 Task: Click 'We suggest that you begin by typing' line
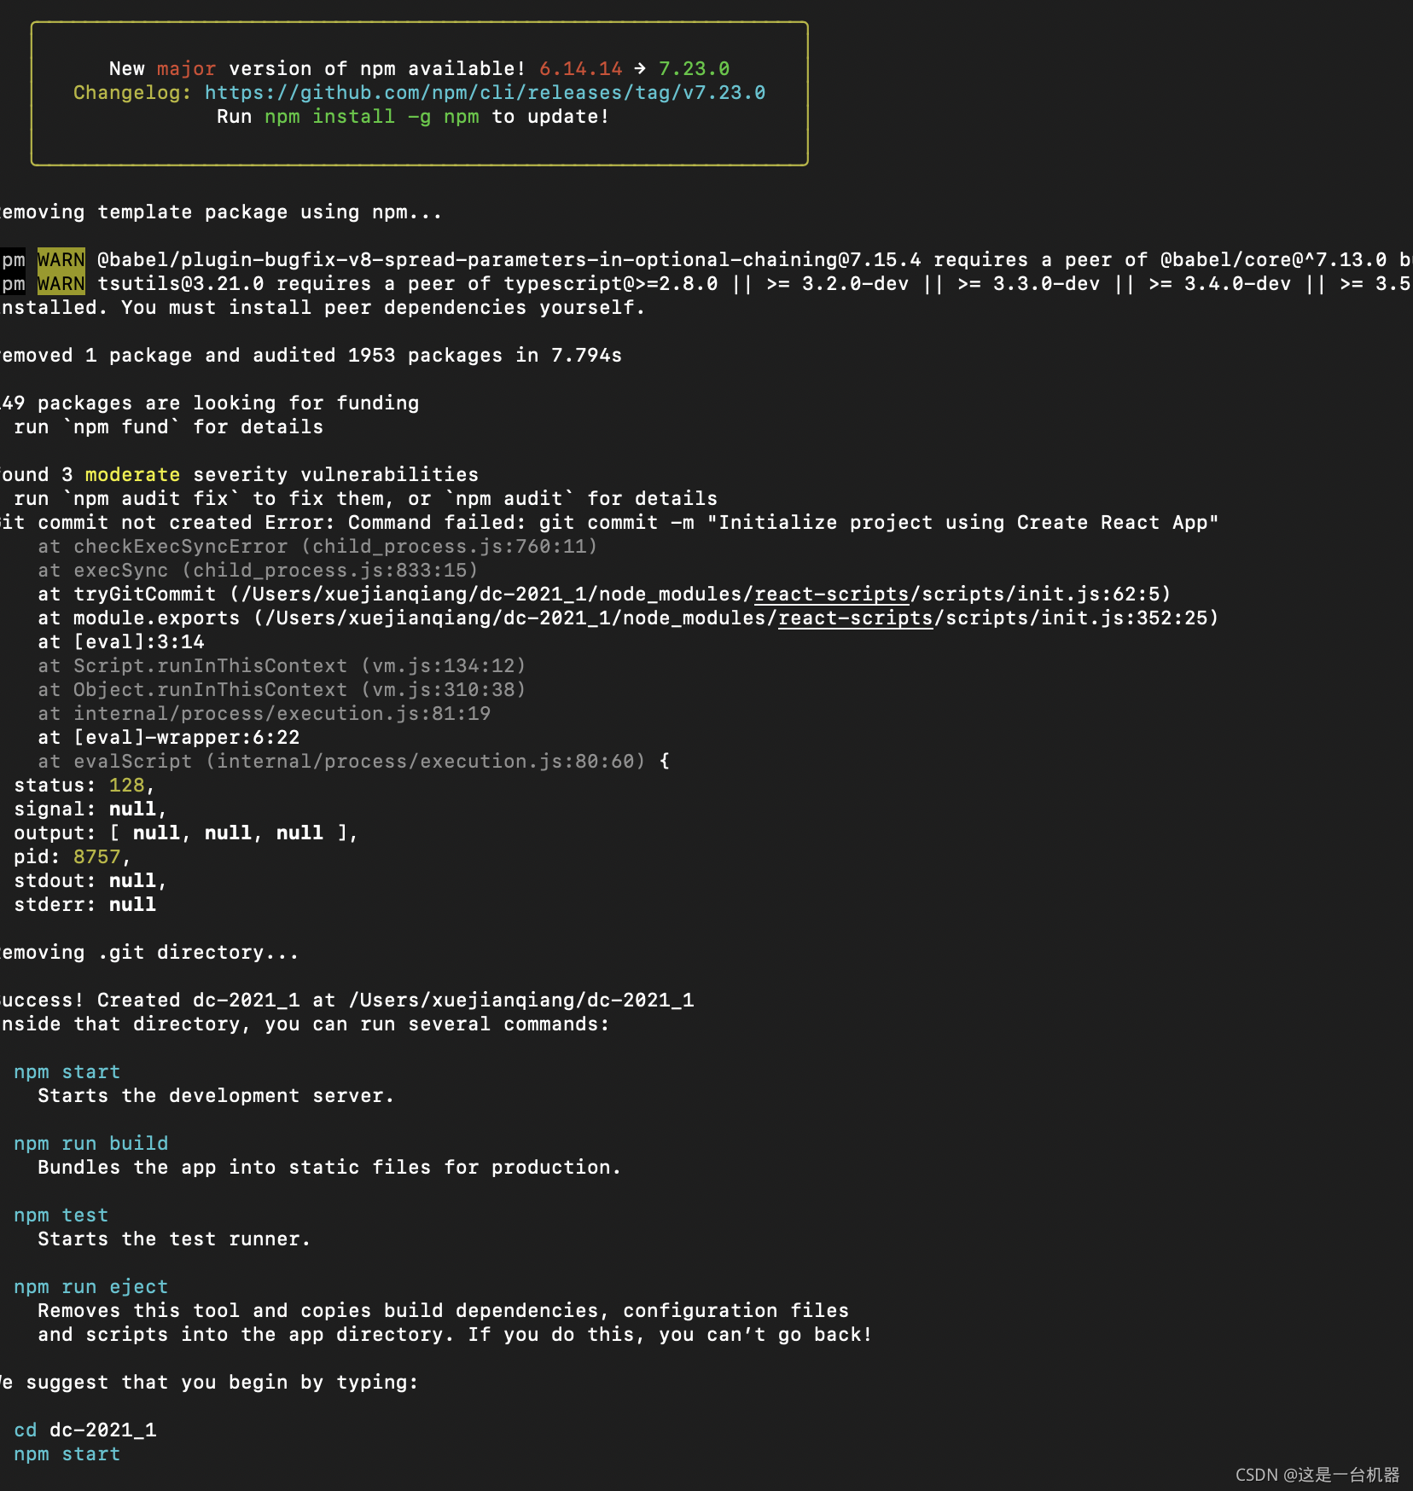pos(209,1382)
